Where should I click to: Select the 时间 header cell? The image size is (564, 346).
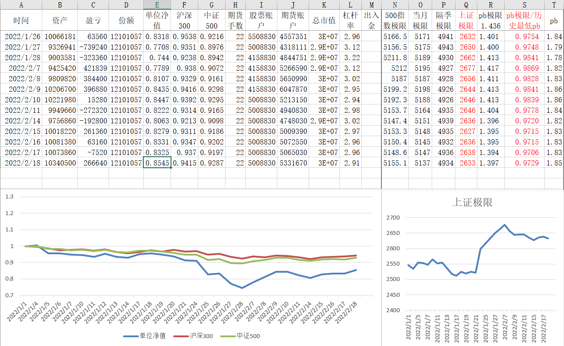(x=21, y=21)
